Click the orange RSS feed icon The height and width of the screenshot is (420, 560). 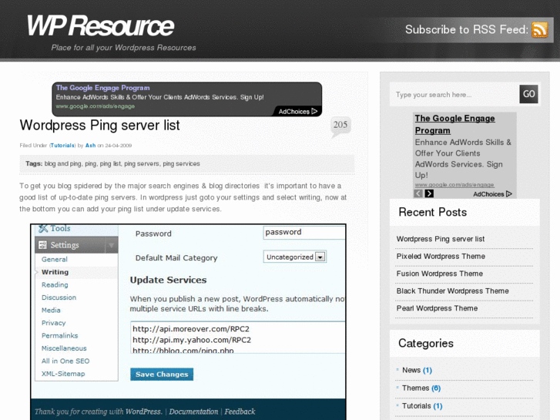tap(540, 29)
